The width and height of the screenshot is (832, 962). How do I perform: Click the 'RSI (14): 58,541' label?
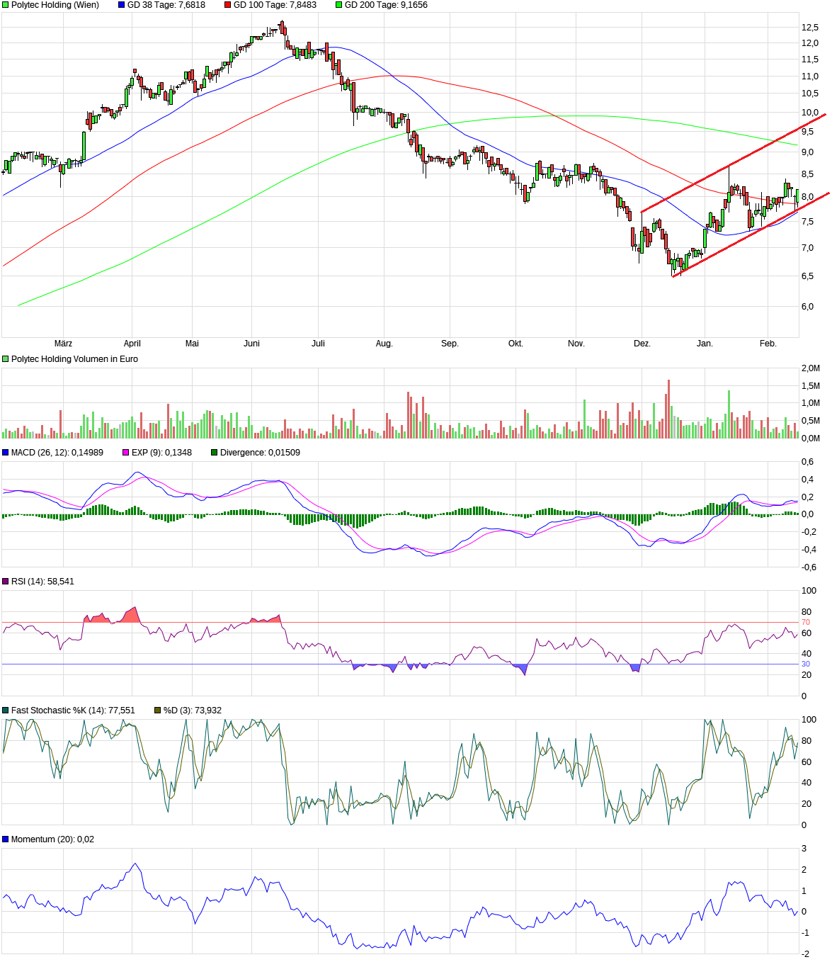42,582
